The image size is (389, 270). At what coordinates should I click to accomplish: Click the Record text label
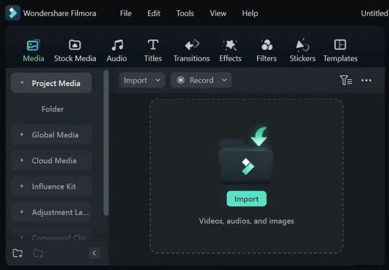(x=201, y=80)
